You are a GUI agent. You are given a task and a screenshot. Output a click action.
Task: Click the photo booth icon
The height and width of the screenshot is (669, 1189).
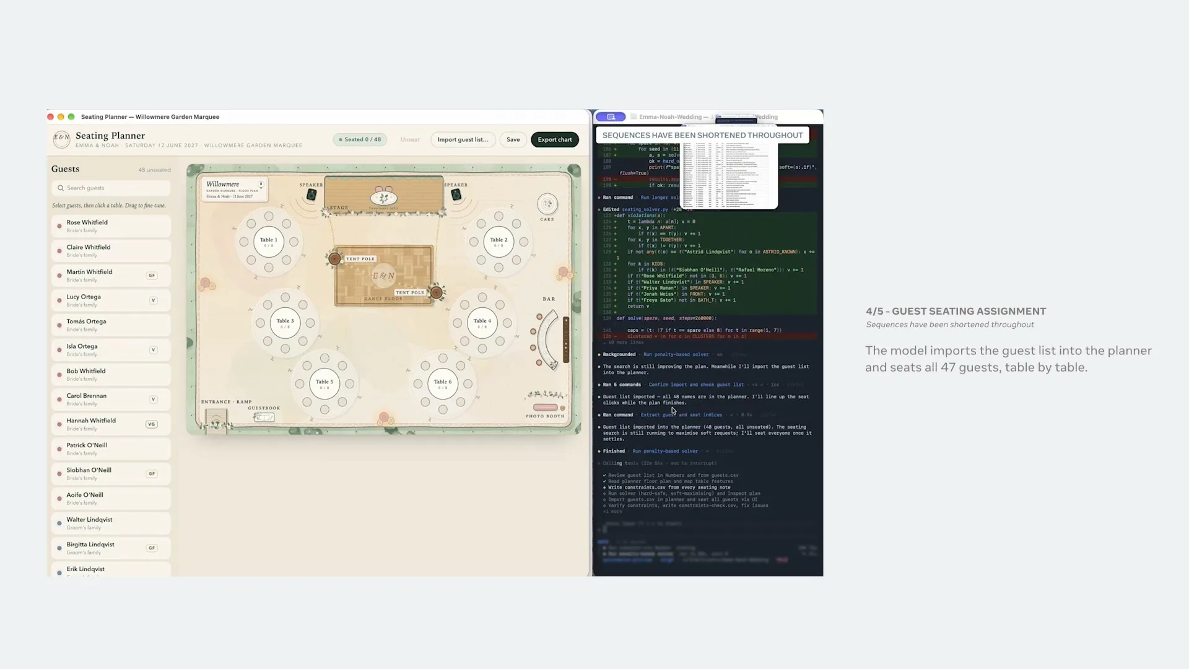(546, 408)
